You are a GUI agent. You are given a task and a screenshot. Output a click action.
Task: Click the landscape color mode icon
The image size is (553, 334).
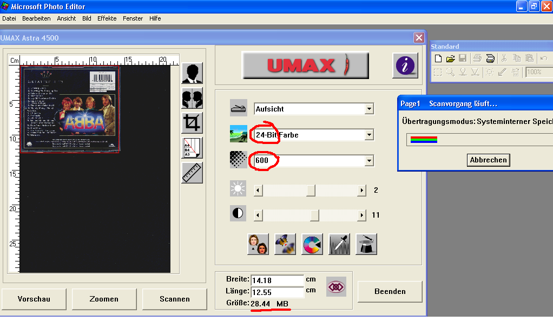coord(239,134)
